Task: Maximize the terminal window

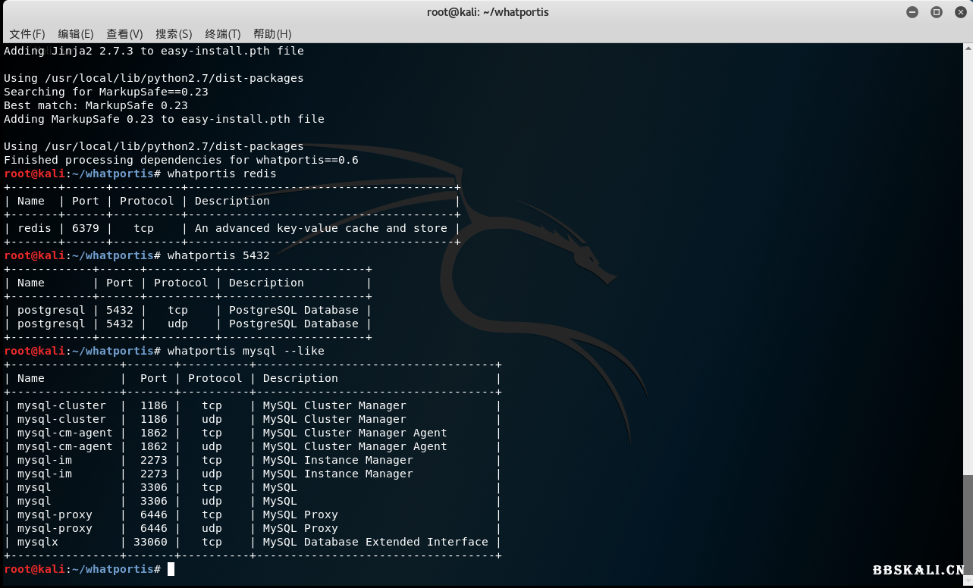Action: tap(936, 12)
